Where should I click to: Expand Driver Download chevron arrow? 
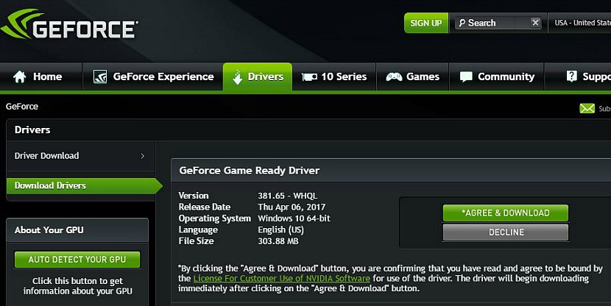(x=143, y=156)
